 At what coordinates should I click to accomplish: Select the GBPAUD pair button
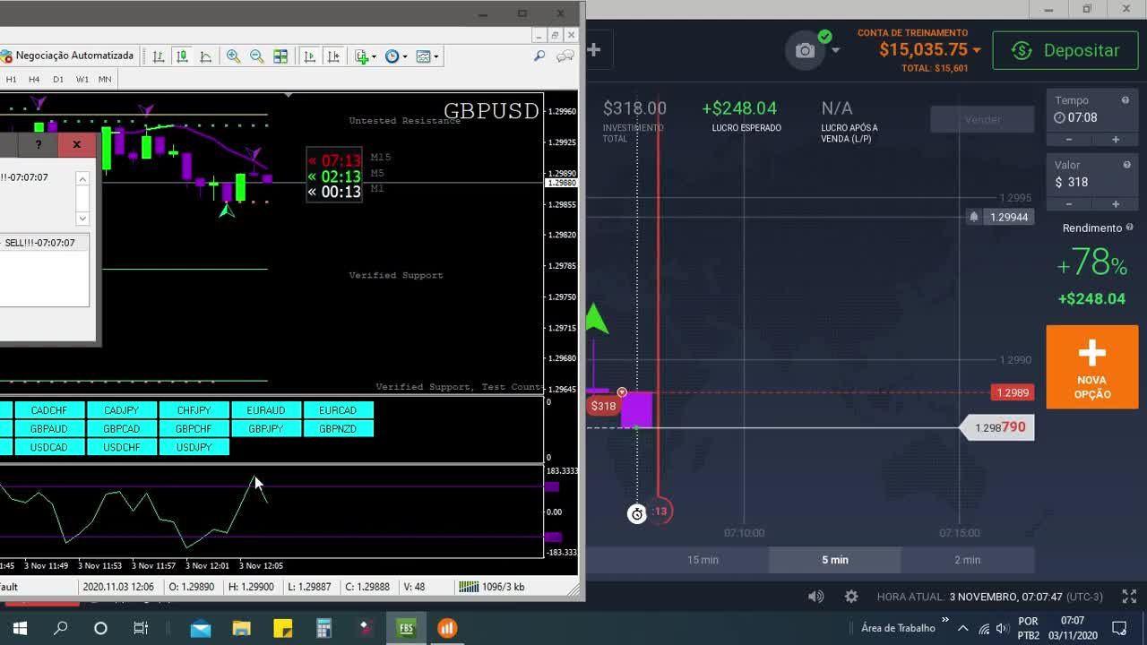[49, 429]
